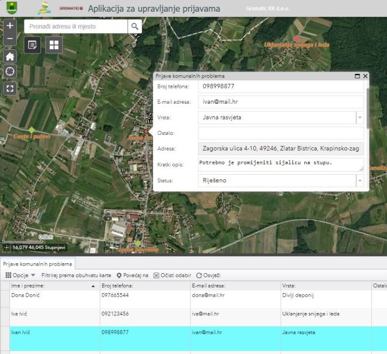387x354 pixels.
Task: Click the zoom in plus button
Action: [10, 26]
